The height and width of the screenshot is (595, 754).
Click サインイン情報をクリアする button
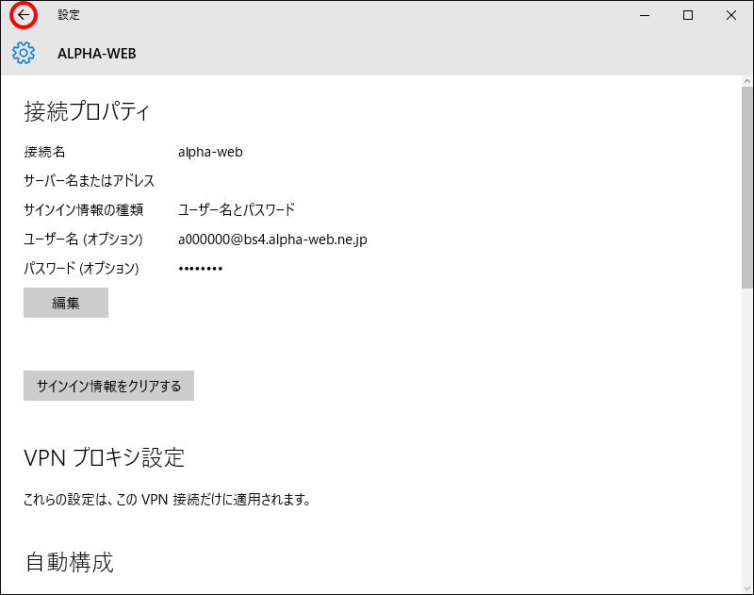click(108, 386)
